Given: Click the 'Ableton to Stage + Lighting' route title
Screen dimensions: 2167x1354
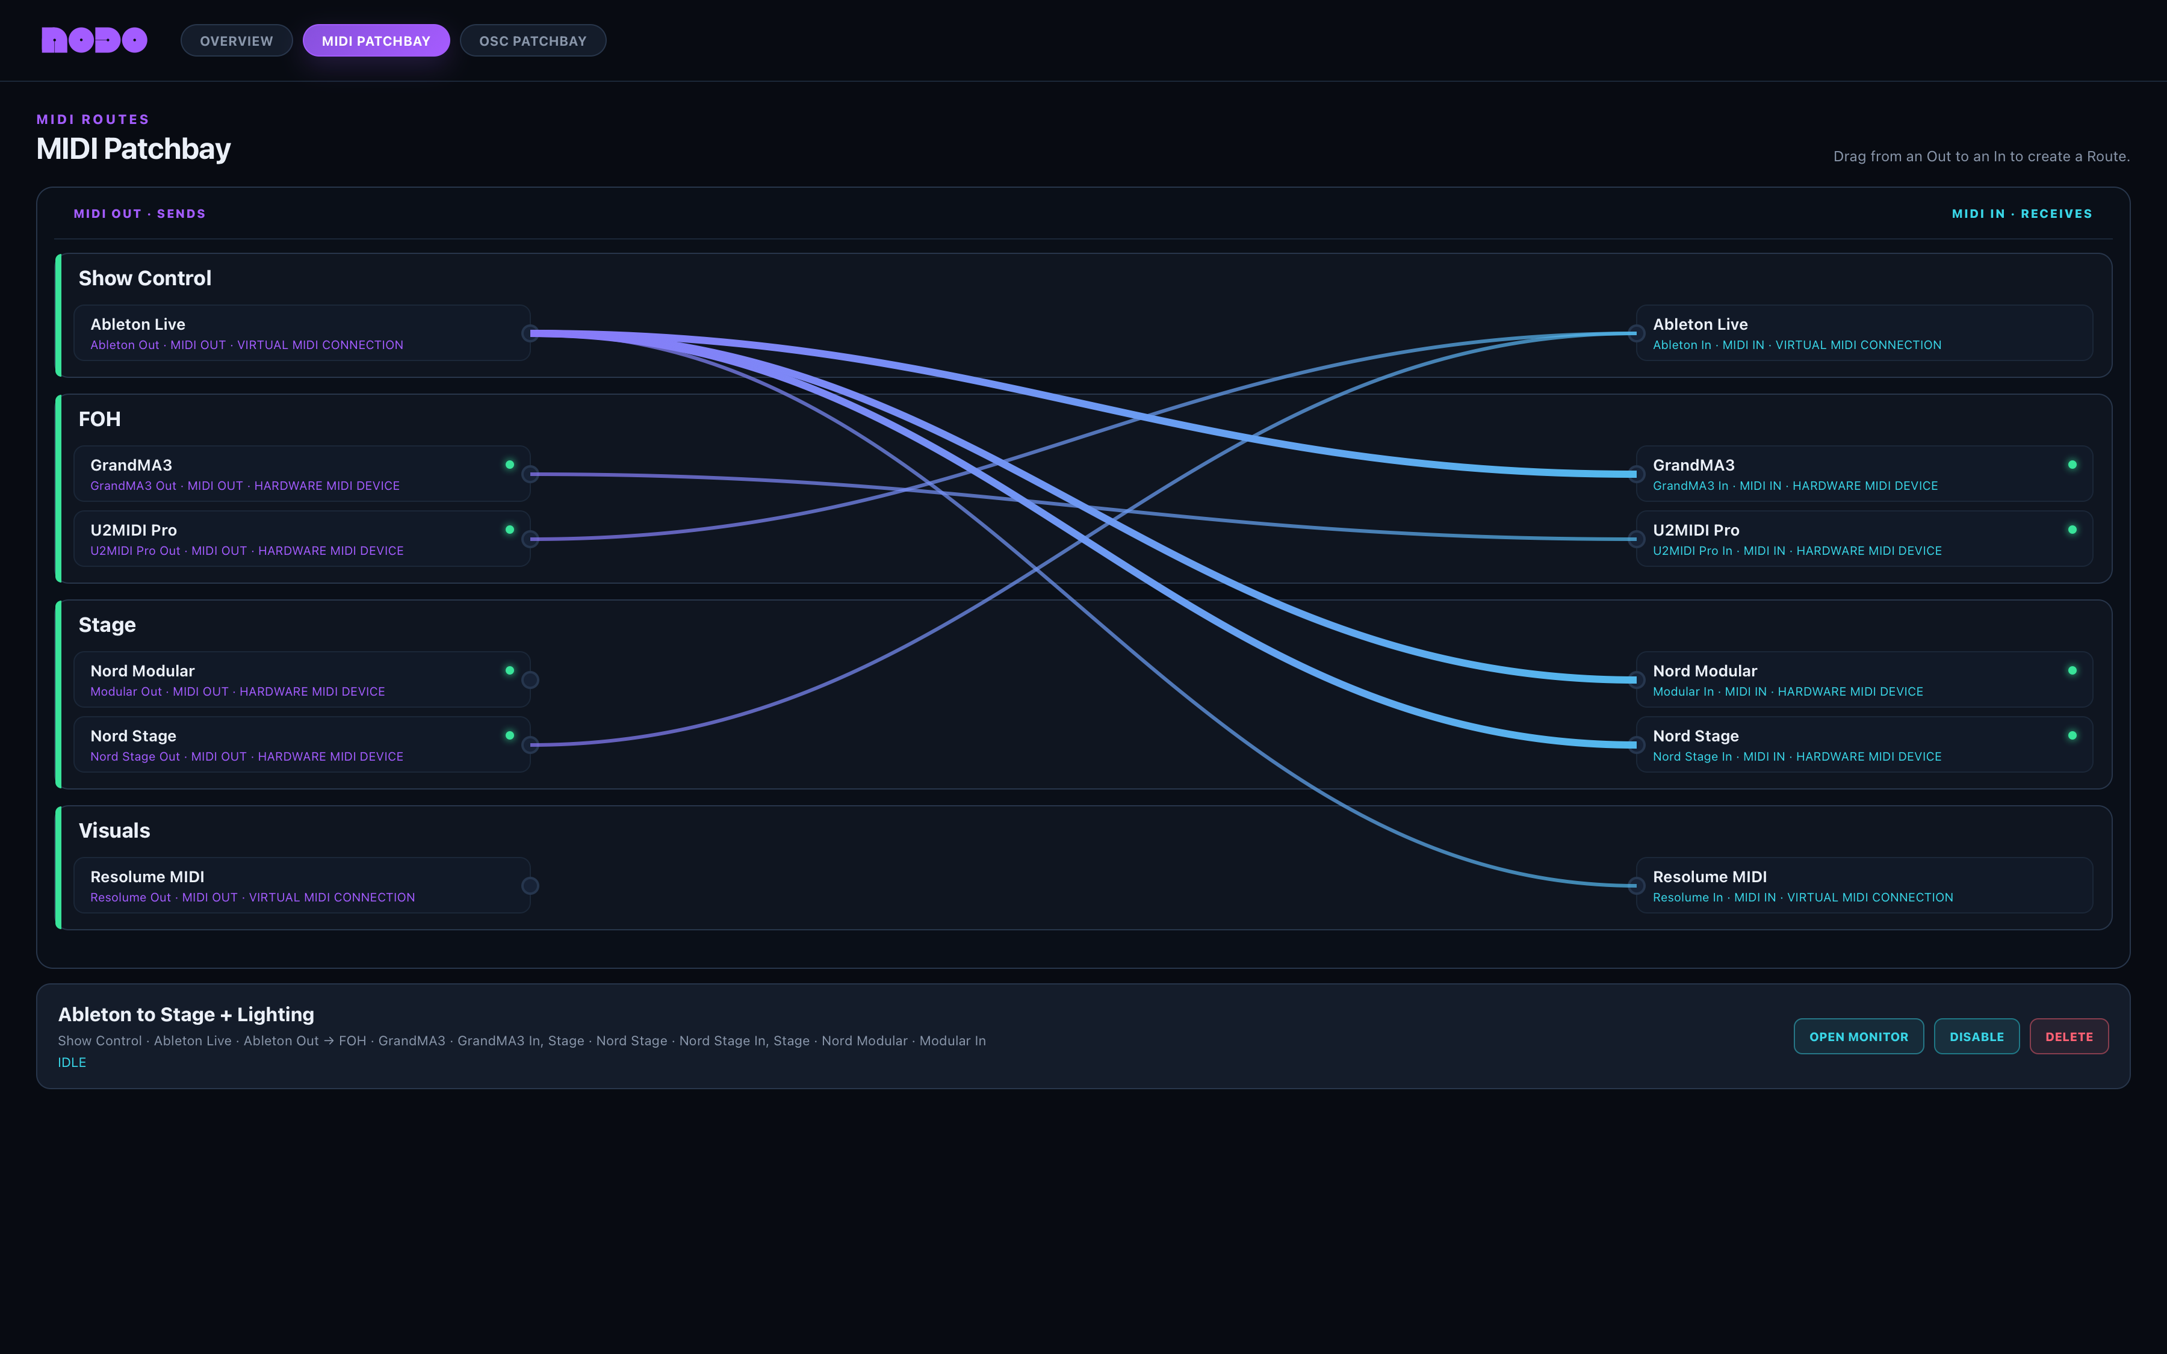Looking at the screenshot, I should point(186,1015).
